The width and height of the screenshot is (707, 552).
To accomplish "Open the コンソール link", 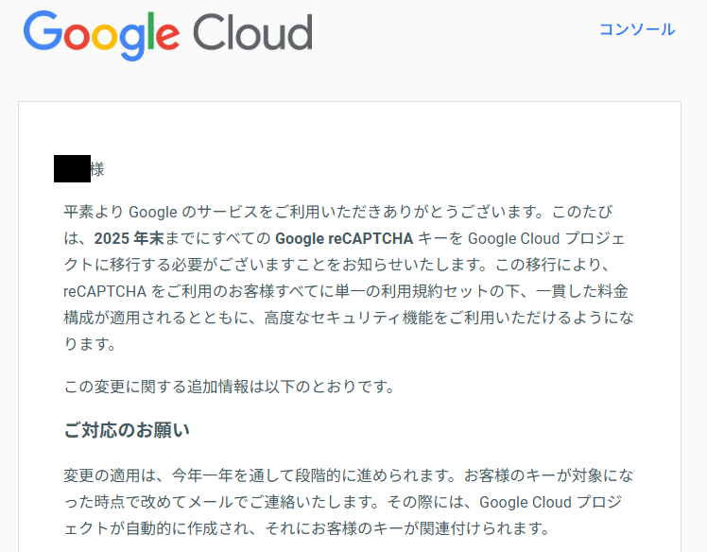I will (x=636, y=29).
